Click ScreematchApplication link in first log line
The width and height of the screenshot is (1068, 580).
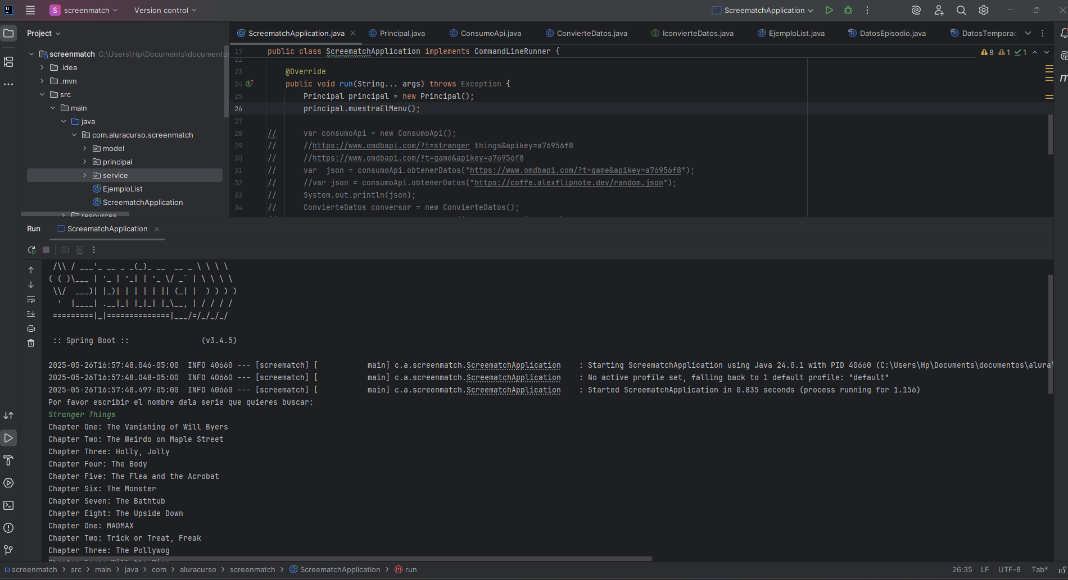pos(513,365)
